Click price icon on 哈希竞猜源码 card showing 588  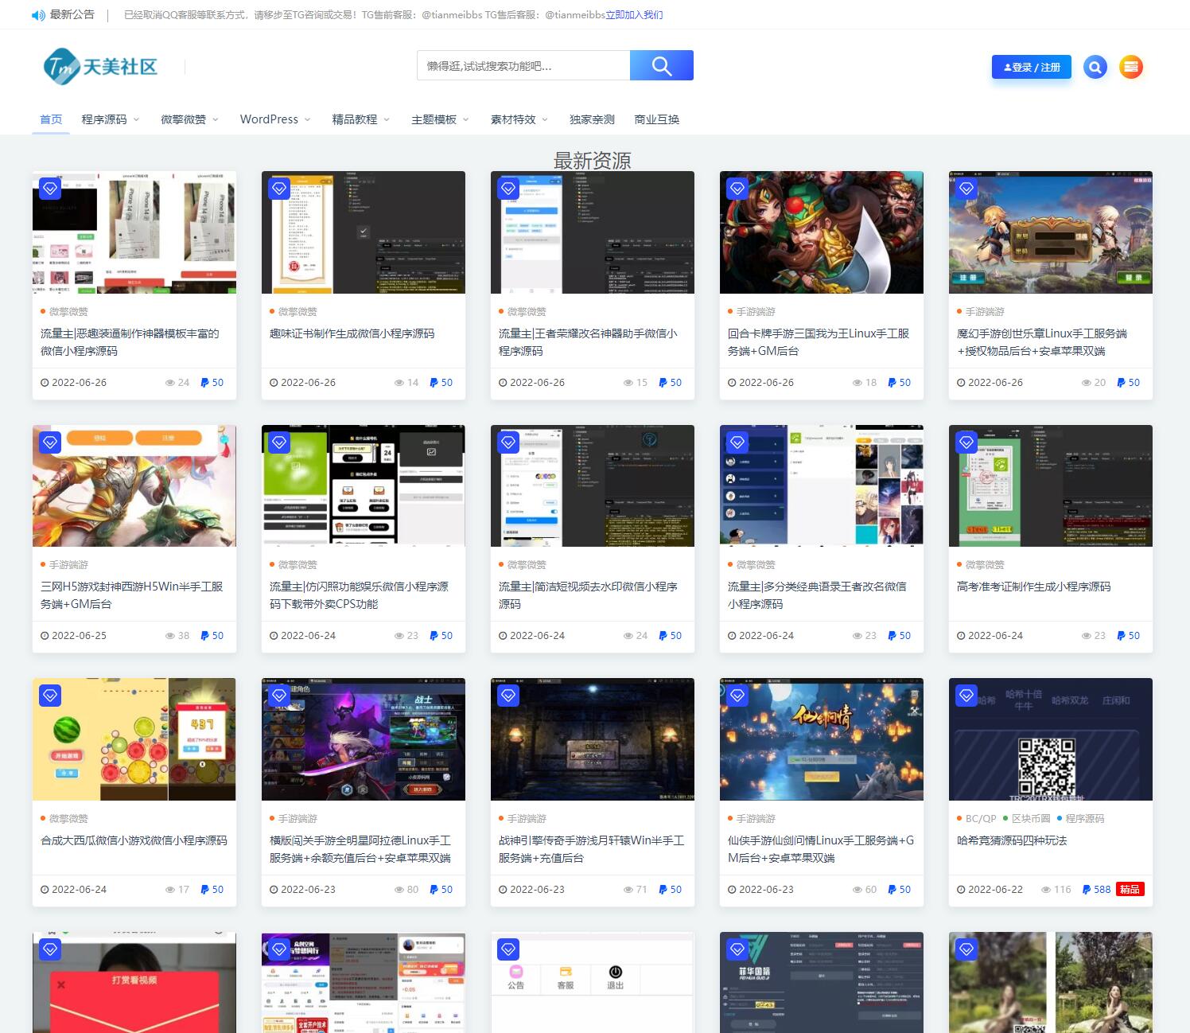(x=1087, y=890)
